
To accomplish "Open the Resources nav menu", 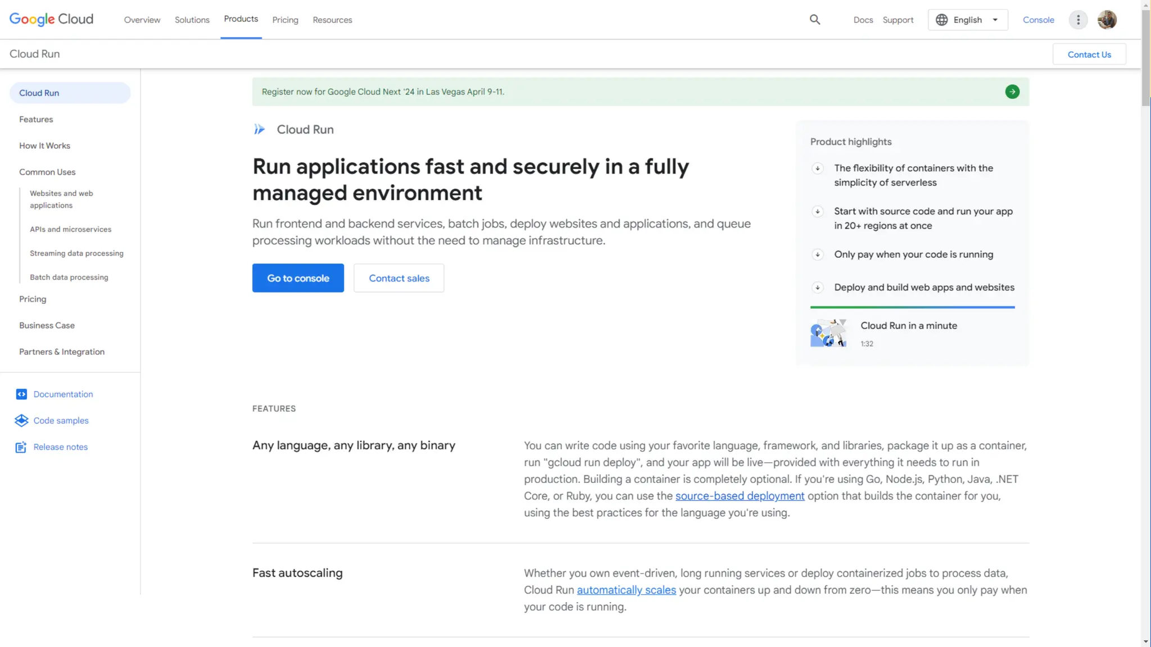I will click(x=333, y=20).
